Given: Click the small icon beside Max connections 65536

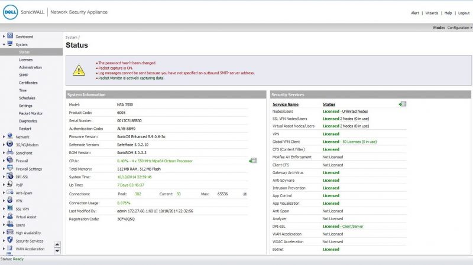Looking at the screenshot, I should 245,194.
